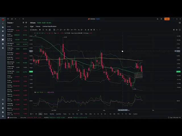Select the Weekly timeframe
The height and width of the screenshot is (136, 182).
[x=46, y=114]
